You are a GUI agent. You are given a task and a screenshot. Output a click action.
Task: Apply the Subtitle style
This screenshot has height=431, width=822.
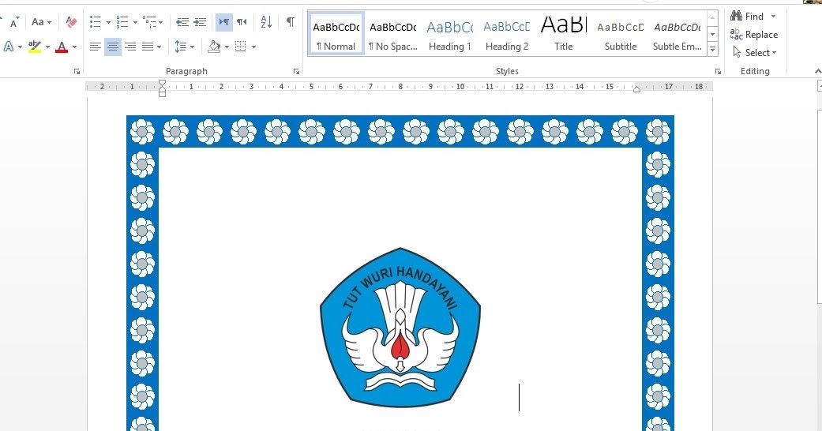point(620,34)
